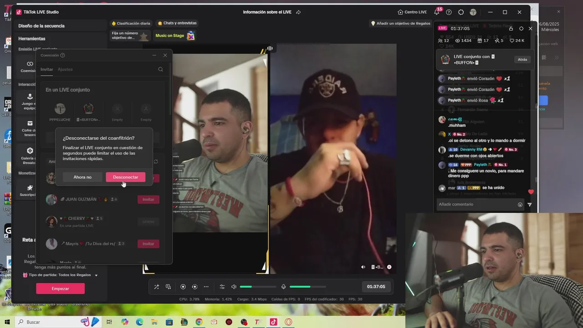The height and width of the screenshot is (328, 583).
Task: Add gift goal 'Añadir un objetivo de Regalos'
Action: 401,23
